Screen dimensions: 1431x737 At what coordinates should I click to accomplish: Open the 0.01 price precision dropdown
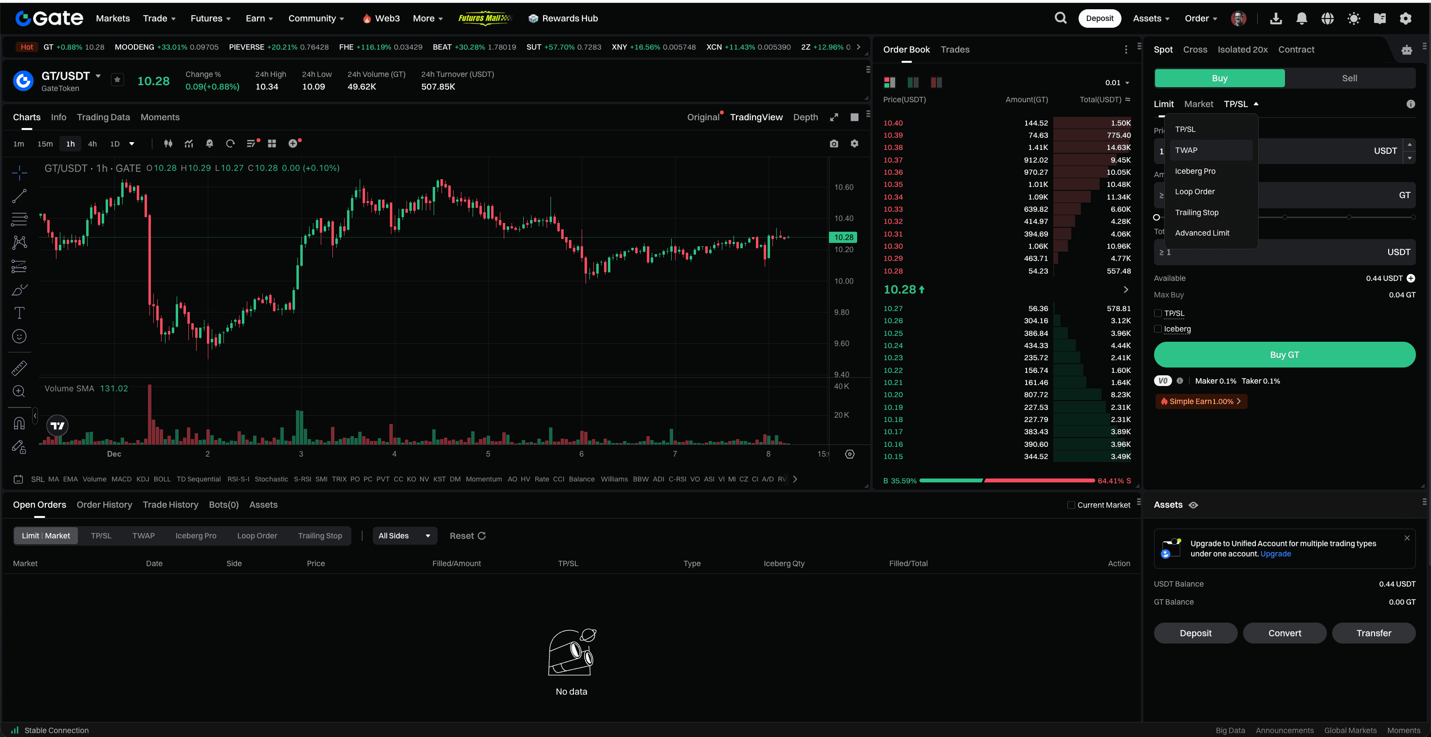coord(1117,83)
